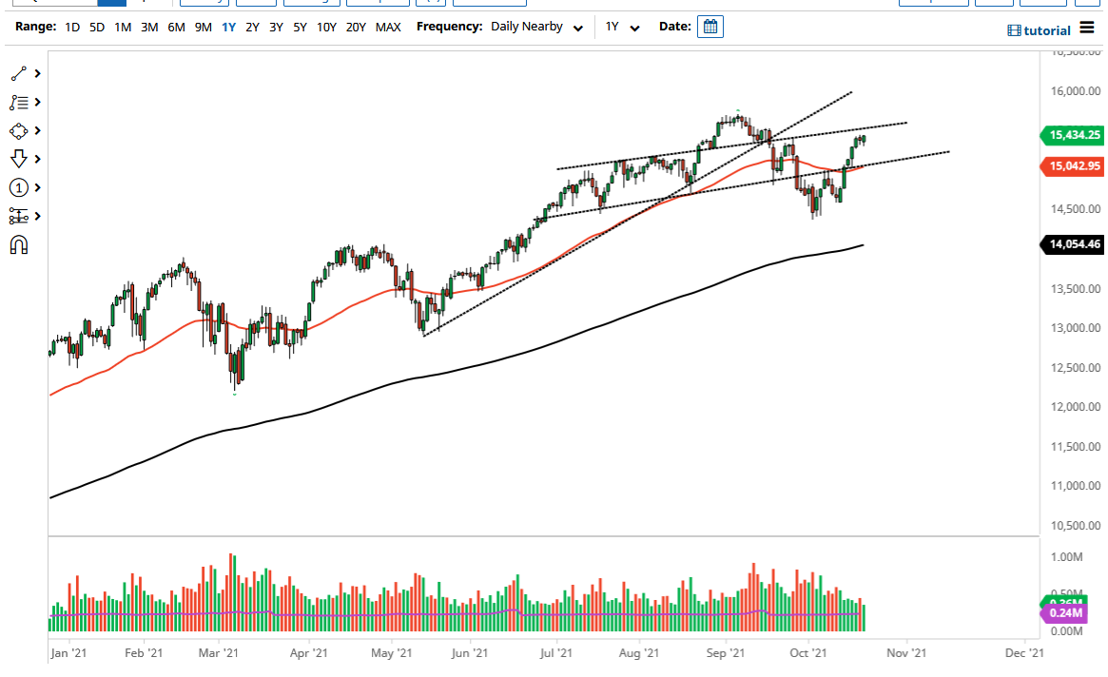Select the 5Y range option
Screen dimensions: 1108x677
(300, 27)
